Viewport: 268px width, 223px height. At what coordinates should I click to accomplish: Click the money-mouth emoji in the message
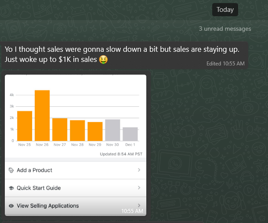(104, 59)
